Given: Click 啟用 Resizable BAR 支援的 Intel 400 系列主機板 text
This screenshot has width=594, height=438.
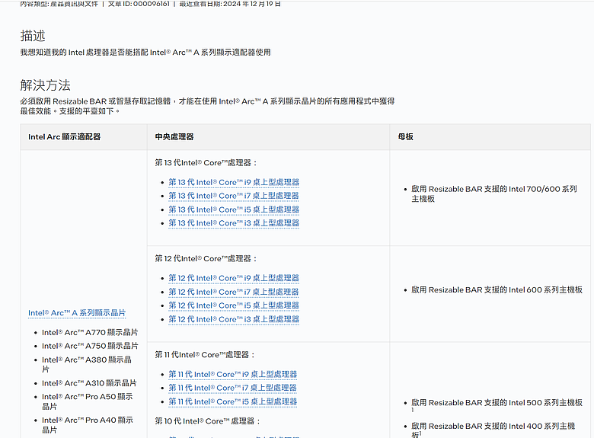Looking at the screenshot, I should click(x=493, y=430).
